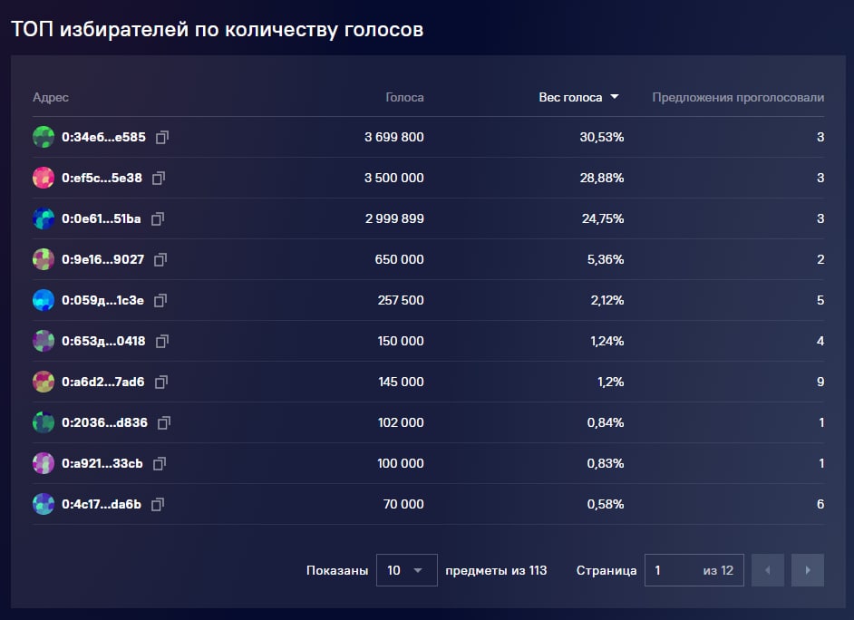Copy the 0:2036...d836 address
The height and width of the screenshot is (620, 854).
[164, 423]
